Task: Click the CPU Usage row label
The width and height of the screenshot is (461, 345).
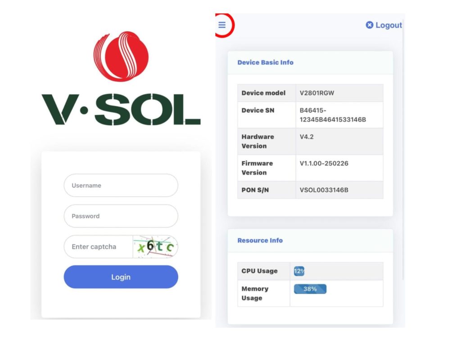Action: (x=259, y=271)
